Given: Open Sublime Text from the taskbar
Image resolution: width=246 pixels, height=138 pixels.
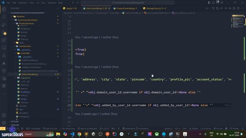Looking at the screenshot, I should coord(86,134).
